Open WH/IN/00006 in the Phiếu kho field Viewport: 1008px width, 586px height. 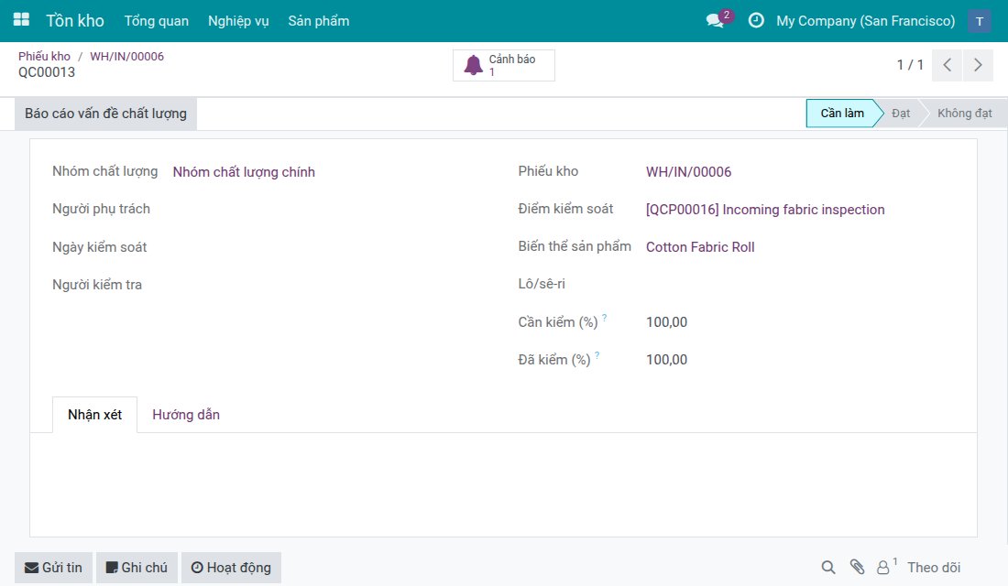[688, 171]
